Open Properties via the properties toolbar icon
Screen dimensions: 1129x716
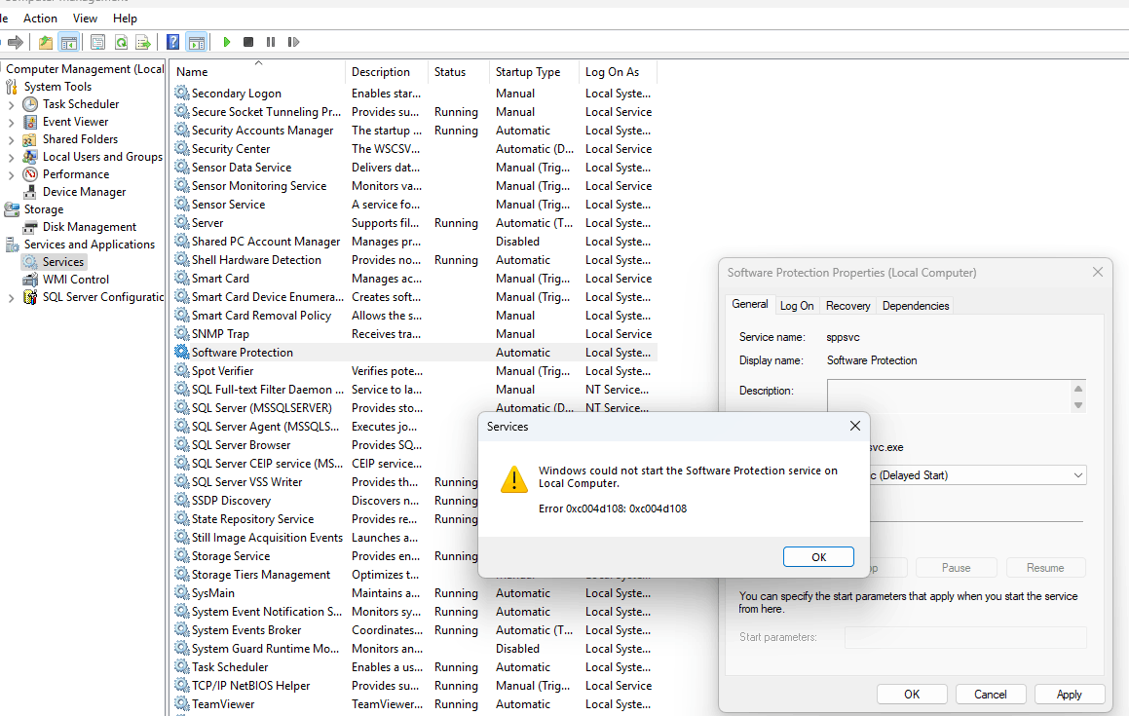pyautogui.click(x=98, y=42)
